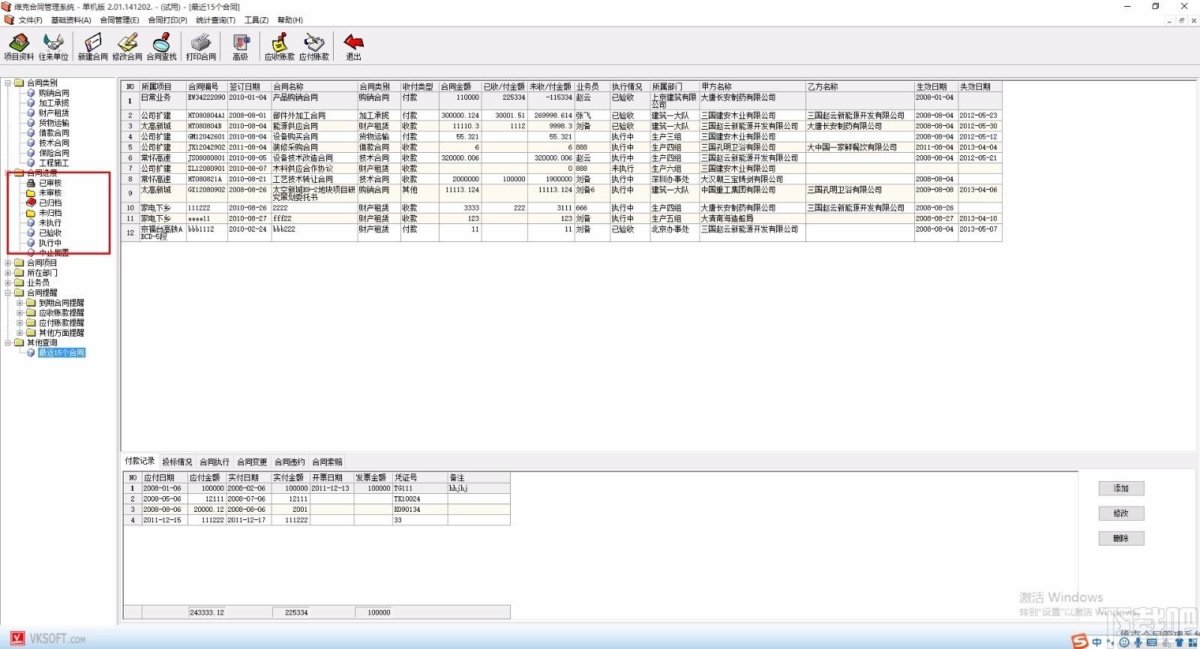Screen dimensions: 1200x649
Task: Open the 合同管理(E) menu
Action: tap(119, 20)
